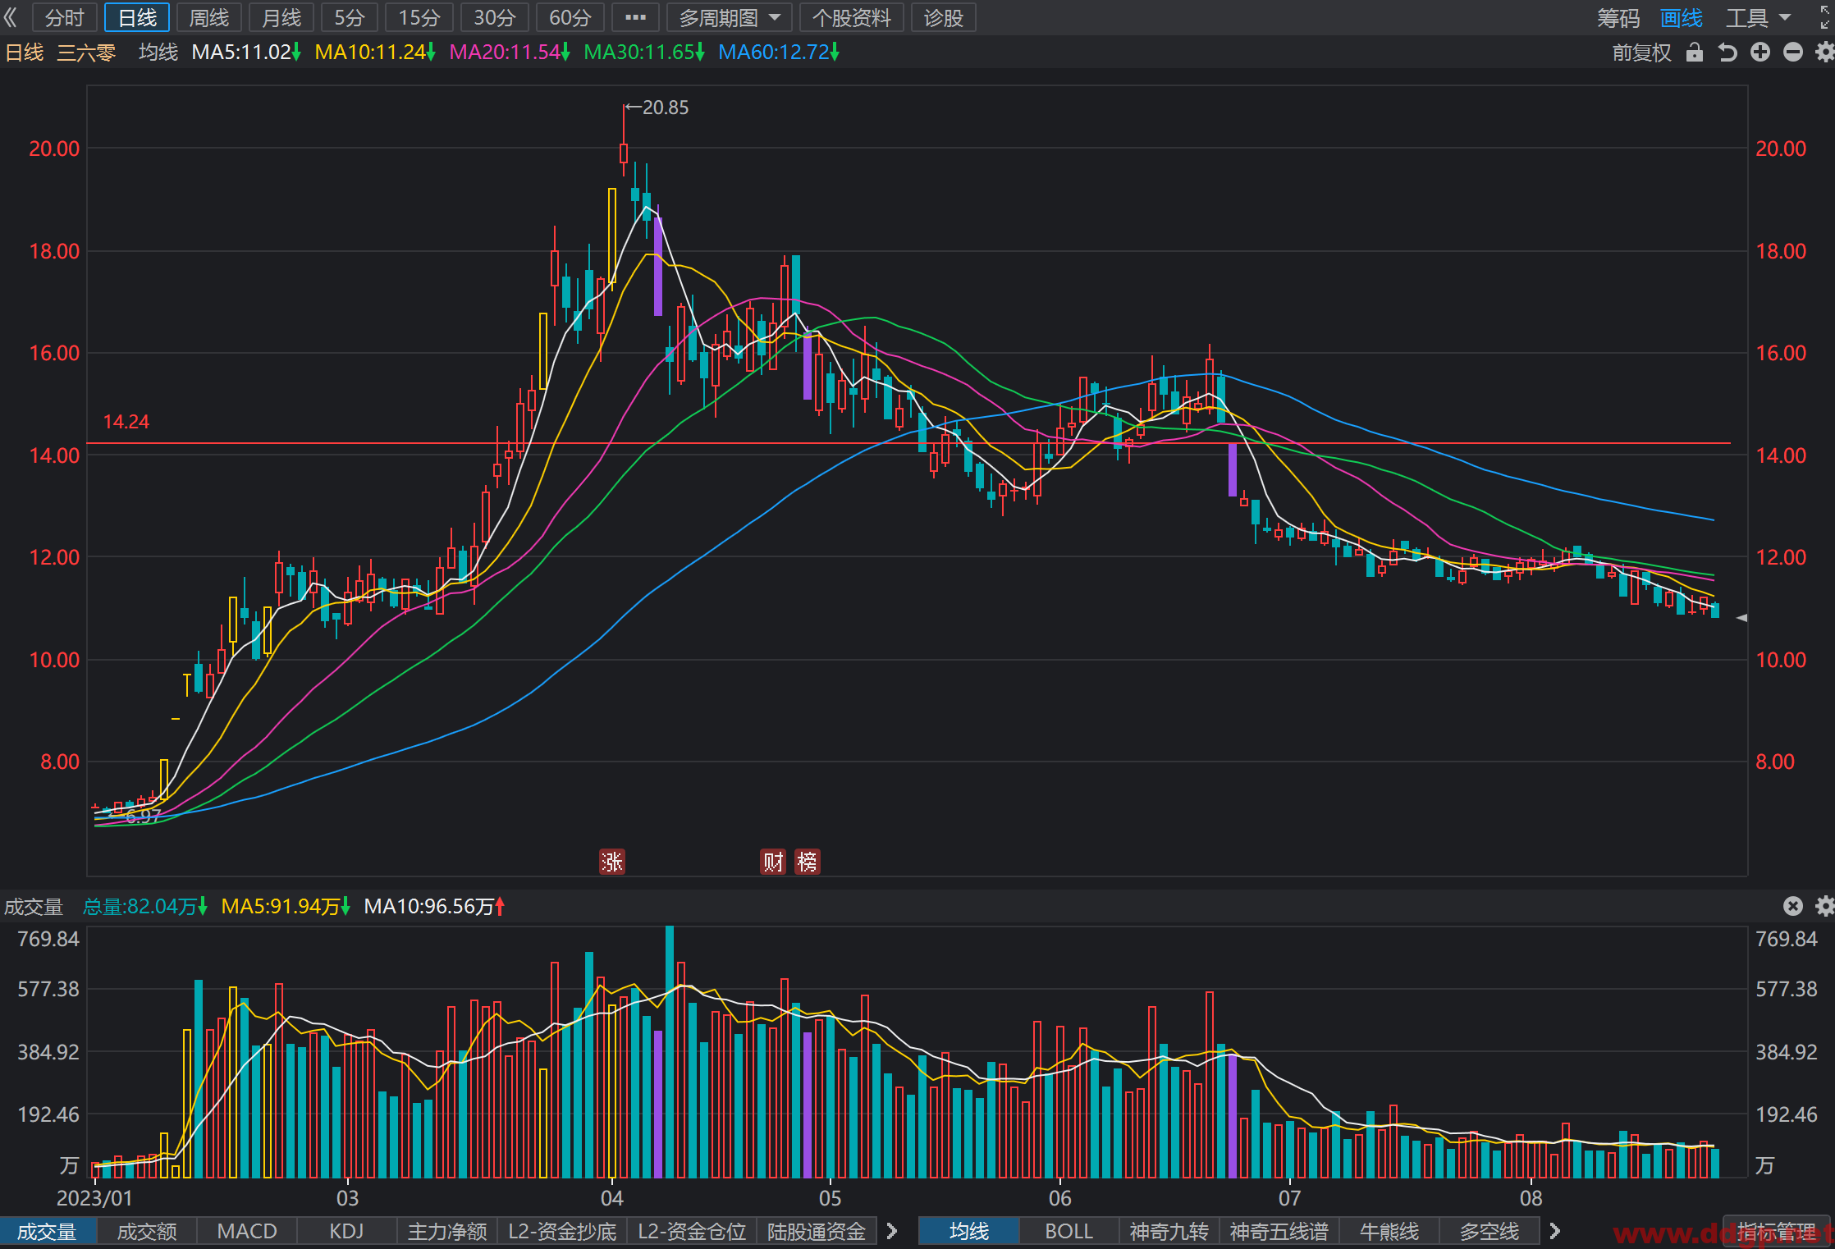
Task: Click the 涨 event marker on chart
Action: pyautogui.click(x=612, y=862)
